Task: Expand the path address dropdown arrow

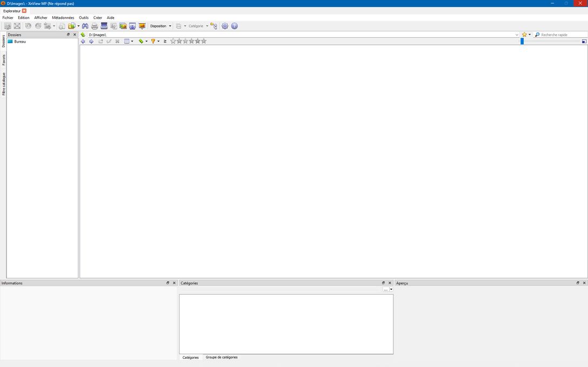Action: pyautogui.click(x=517, y=35)
